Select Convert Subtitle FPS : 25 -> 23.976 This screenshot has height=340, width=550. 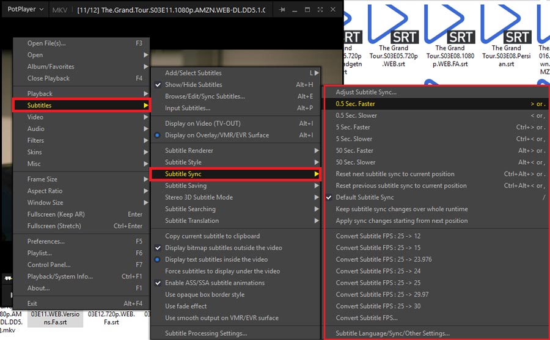pyautogui.click(x=436, y=259)
